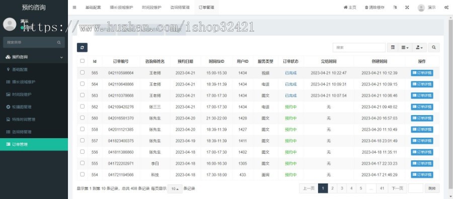
Task: Check the row checkbox for order Id 565
Action: 83,72
